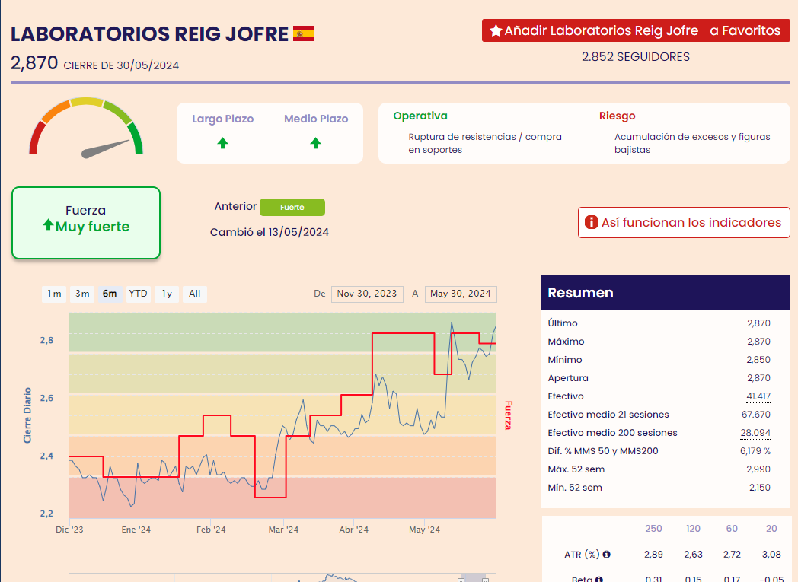Image resolution: width=798 pixels, height=582 pixels.
Task: Click the red info icon in the indicadores button
Action: click(x=592, y=222)
